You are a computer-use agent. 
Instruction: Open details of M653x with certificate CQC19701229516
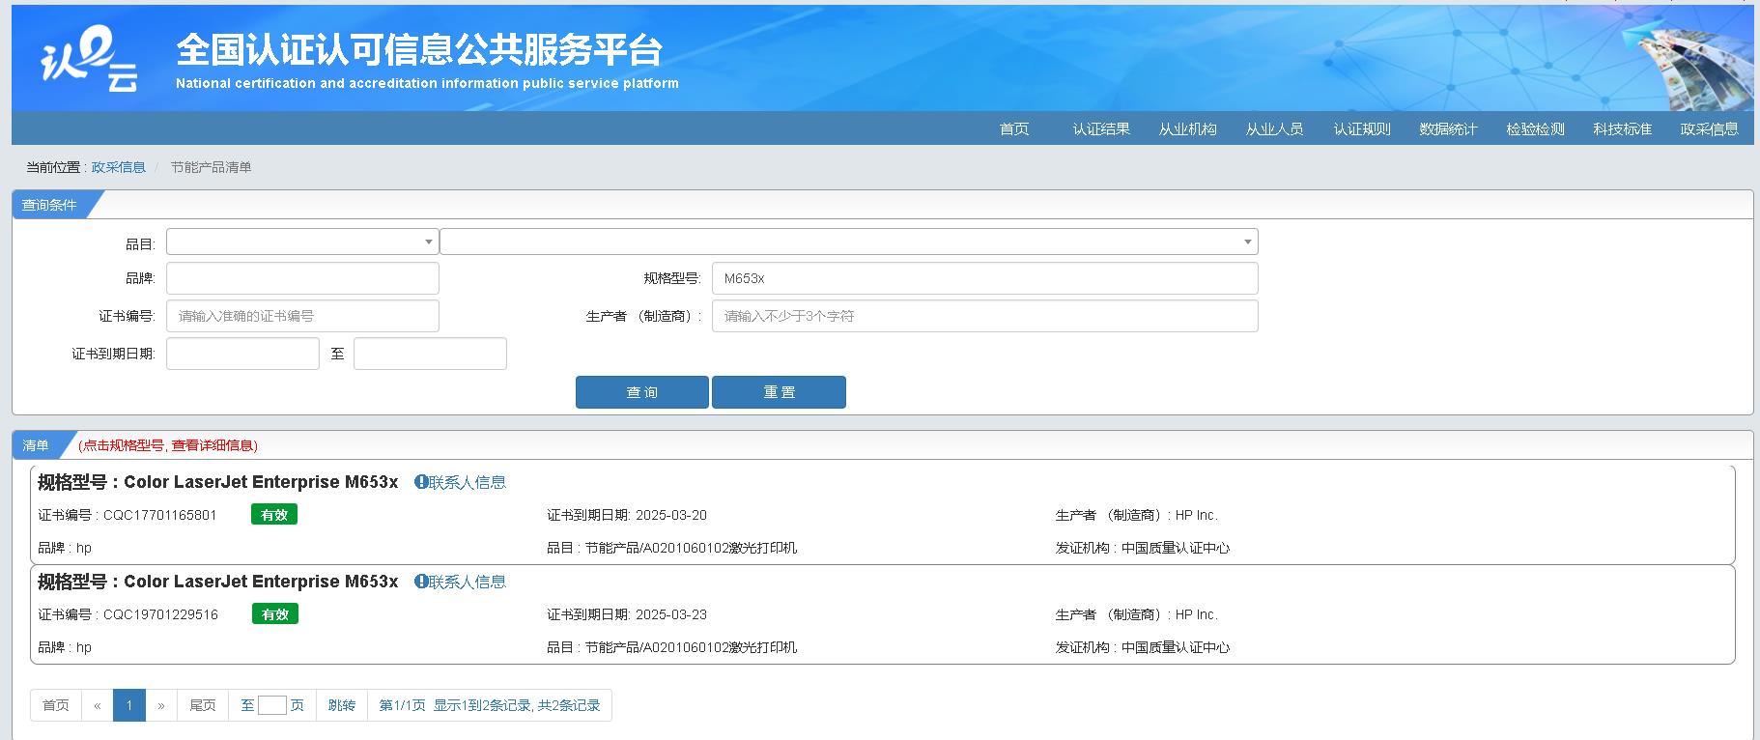pos(261,582)
